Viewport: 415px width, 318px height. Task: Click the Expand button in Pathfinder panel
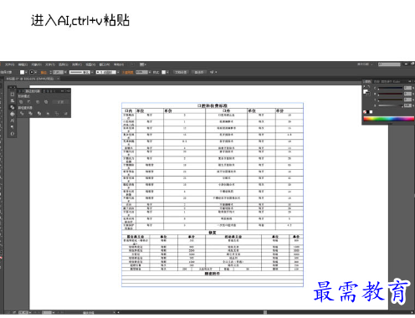tap(60, 102)
